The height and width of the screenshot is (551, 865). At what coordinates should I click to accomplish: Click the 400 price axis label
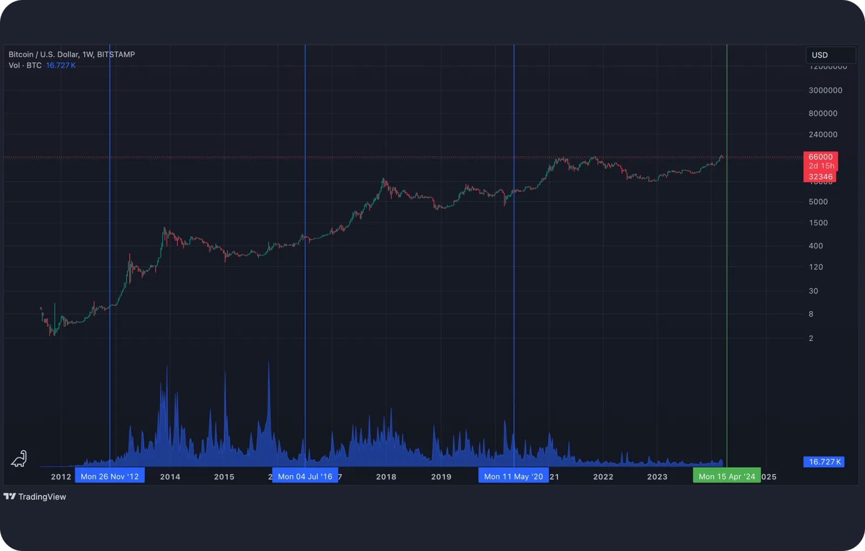(816, 246)
